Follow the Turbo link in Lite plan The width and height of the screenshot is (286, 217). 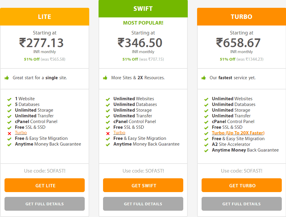21,133
